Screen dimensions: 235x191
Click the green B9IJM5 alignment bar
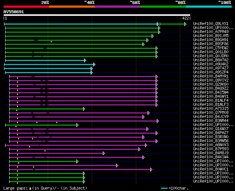click(x=79, y=36)
